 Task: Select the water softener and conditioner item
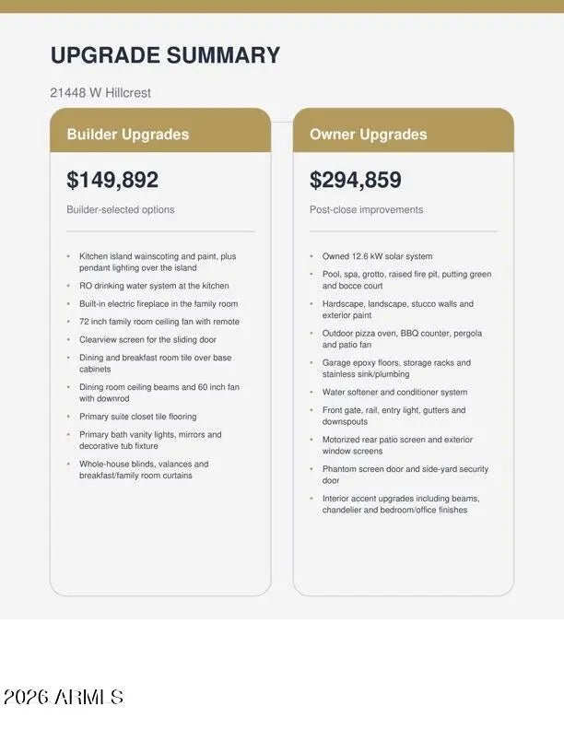(x=394, y=393)
